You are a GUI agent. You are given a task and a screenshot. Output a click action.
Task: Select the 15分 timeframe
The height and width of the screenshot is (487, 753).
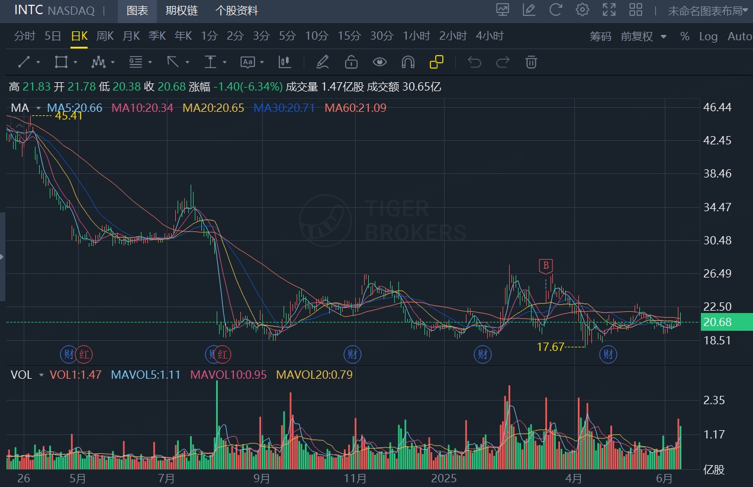click(349, 36)
